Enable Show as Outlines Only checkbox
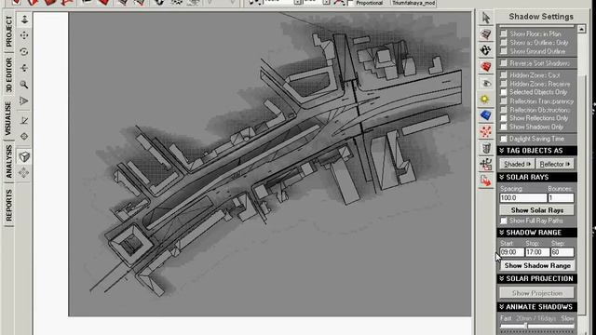Image resolution: width=596 pixels, height=335 pixels. click(504, 43)
